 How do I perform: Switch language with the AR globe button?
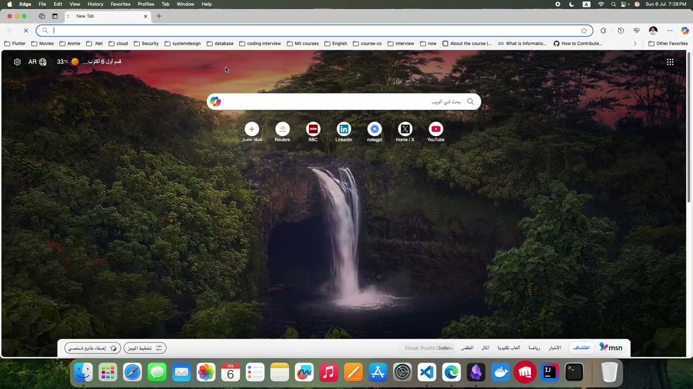pyautogui.click(x=37, y=62)
